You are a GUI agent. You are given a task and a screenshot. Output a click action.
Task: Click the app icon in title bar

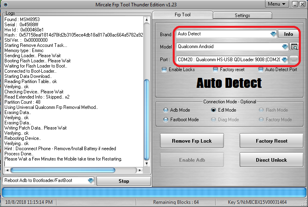[6, 4]
